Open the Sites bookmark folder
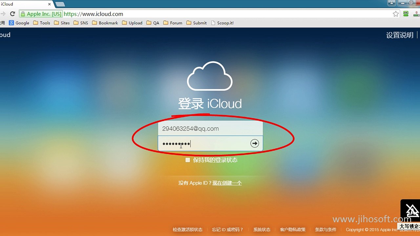This screenshot has height=236, width=420. tap(62, 23)
